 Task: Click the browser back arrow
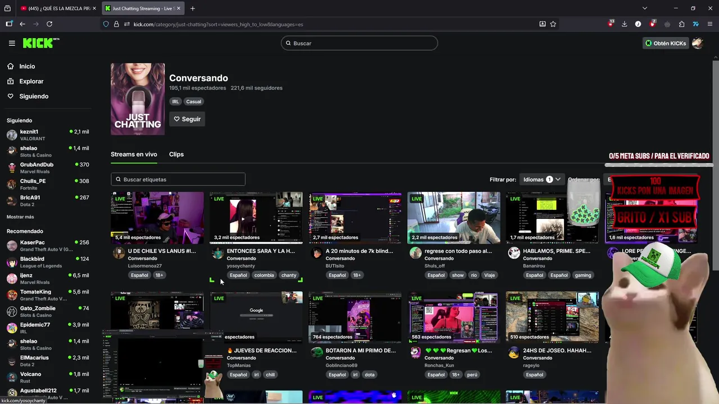pyautogui.click(x=22, y=24)
